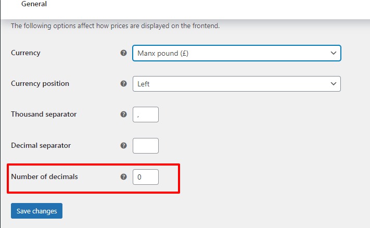370x228 pixels.
Task: Click the Decimal separator help icon
Action: coord(123,146)
